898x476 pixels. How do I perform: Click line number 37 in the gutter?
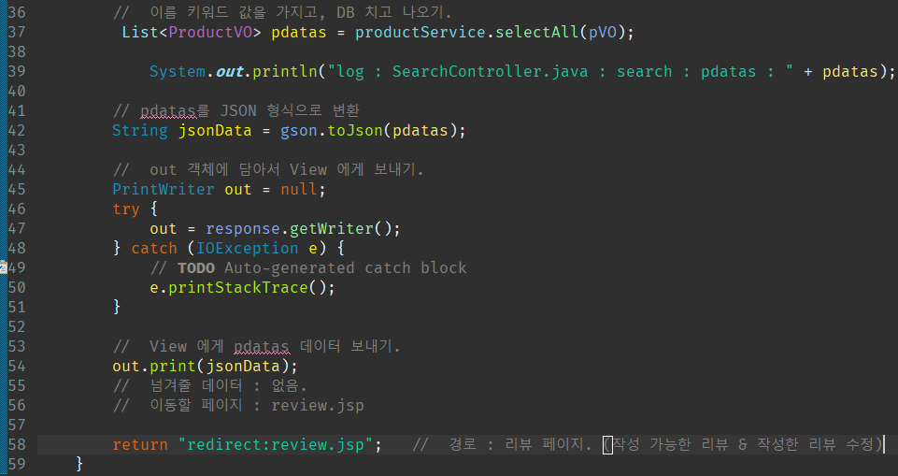pos(17,32)
